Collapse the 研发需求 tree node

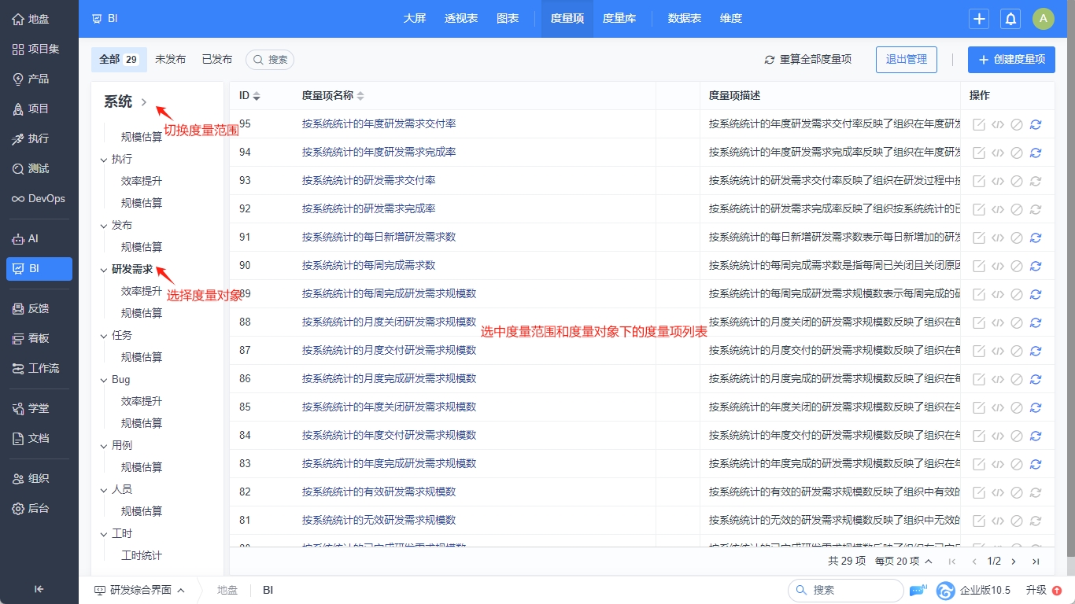click(x=103, y=270)
